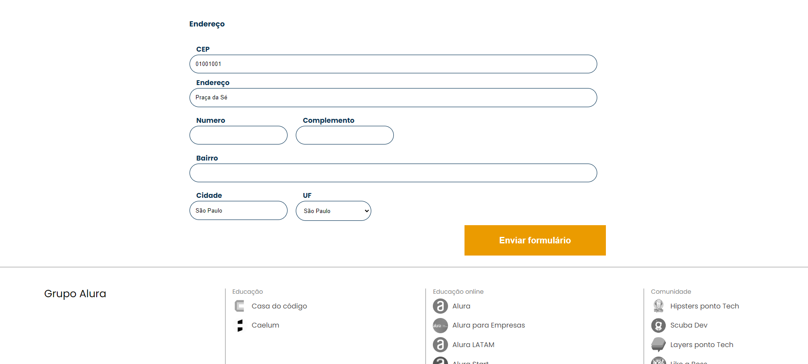808x364 pixels.
Task: Click the Hipsters ponto Tech logo icon
Action: pyautogui.click(x=658, y=306)
